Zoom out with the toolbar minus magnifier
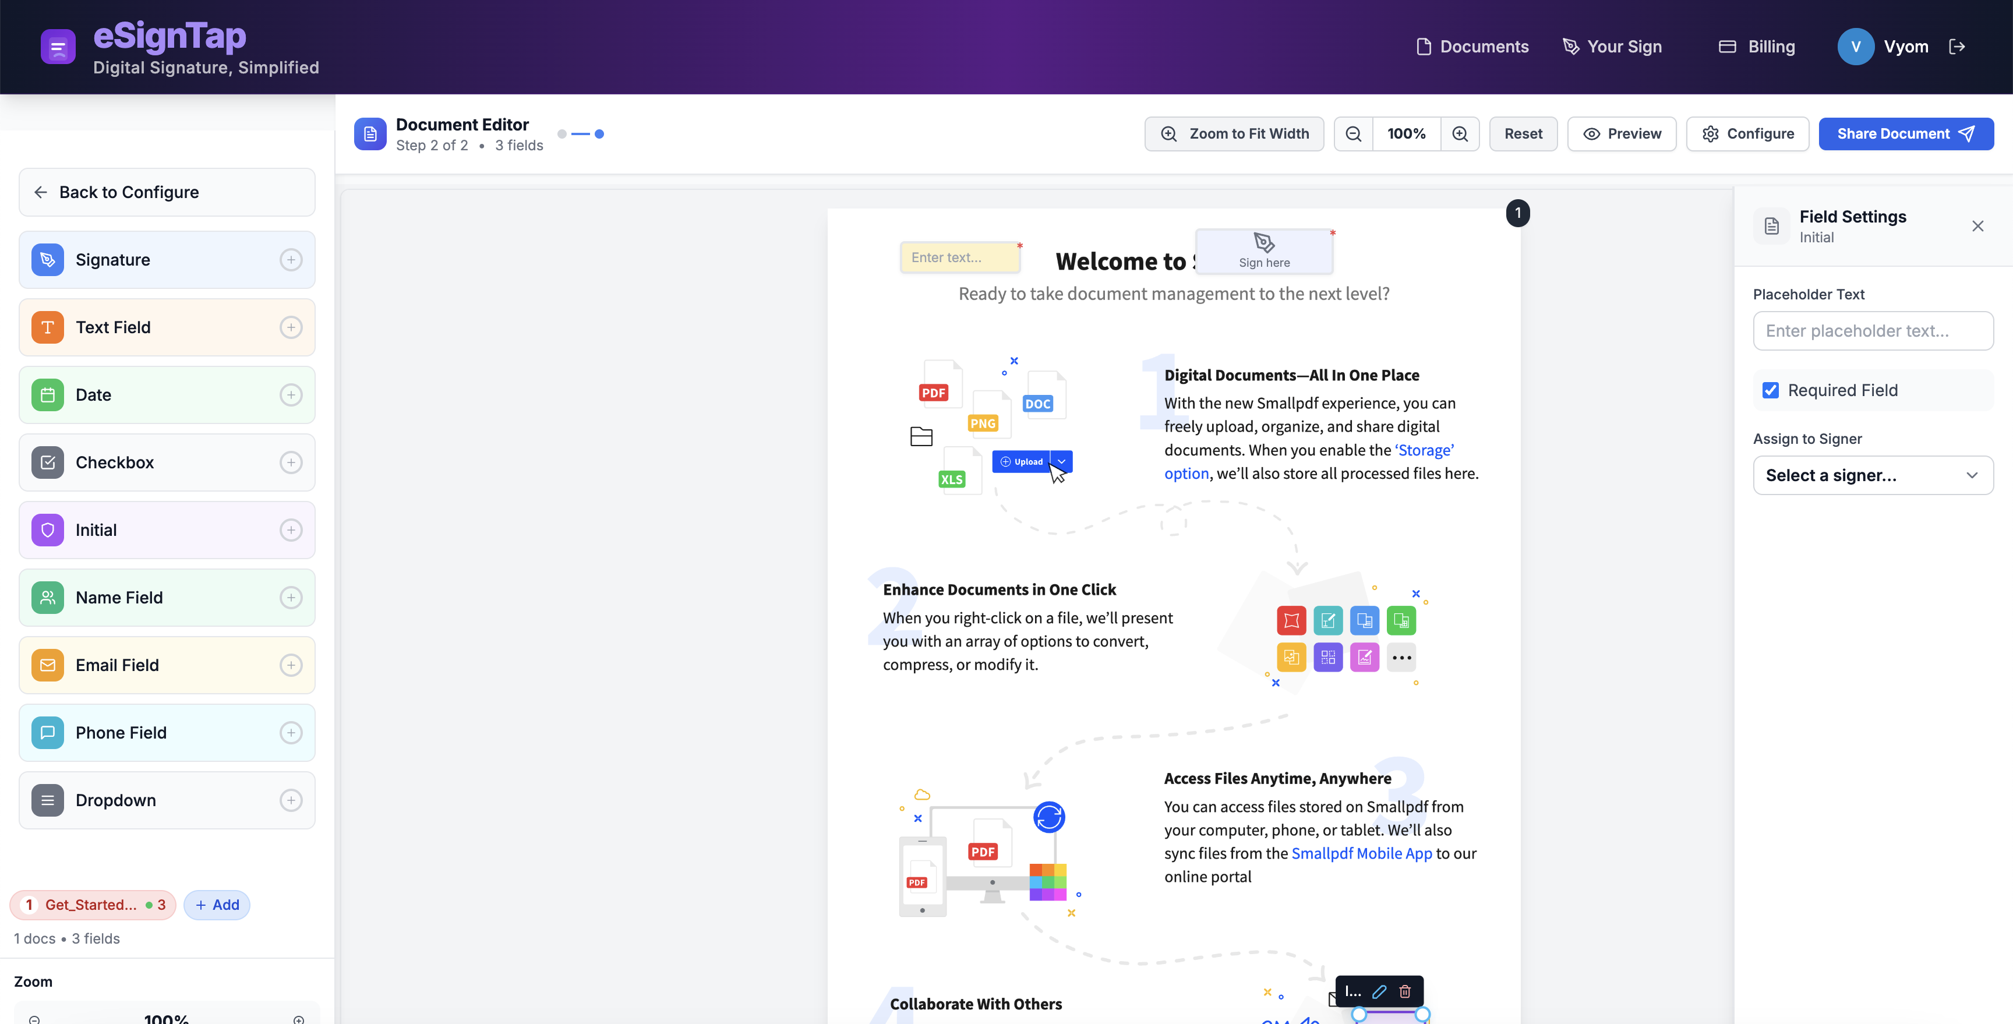The width and height of the screenshot is (2013, 1024). [x=1354, y=133]
